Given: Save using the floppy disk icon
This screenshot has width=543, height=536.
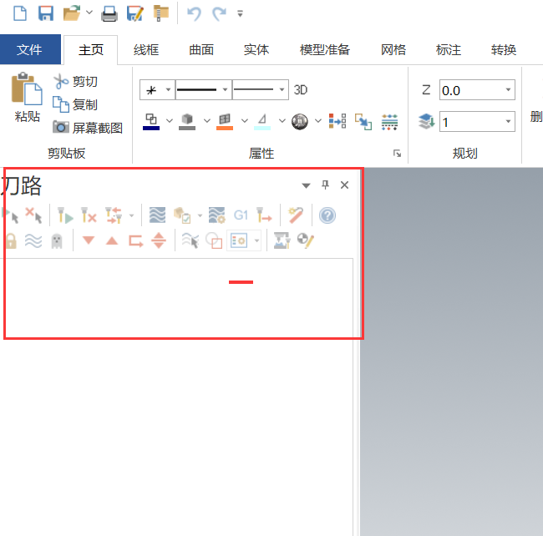Looking at the screenshot, I should [x=46, y=13].
